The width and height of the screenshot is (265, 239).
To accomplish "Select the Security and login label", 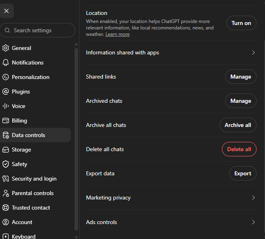I will [x=34, y=179].
